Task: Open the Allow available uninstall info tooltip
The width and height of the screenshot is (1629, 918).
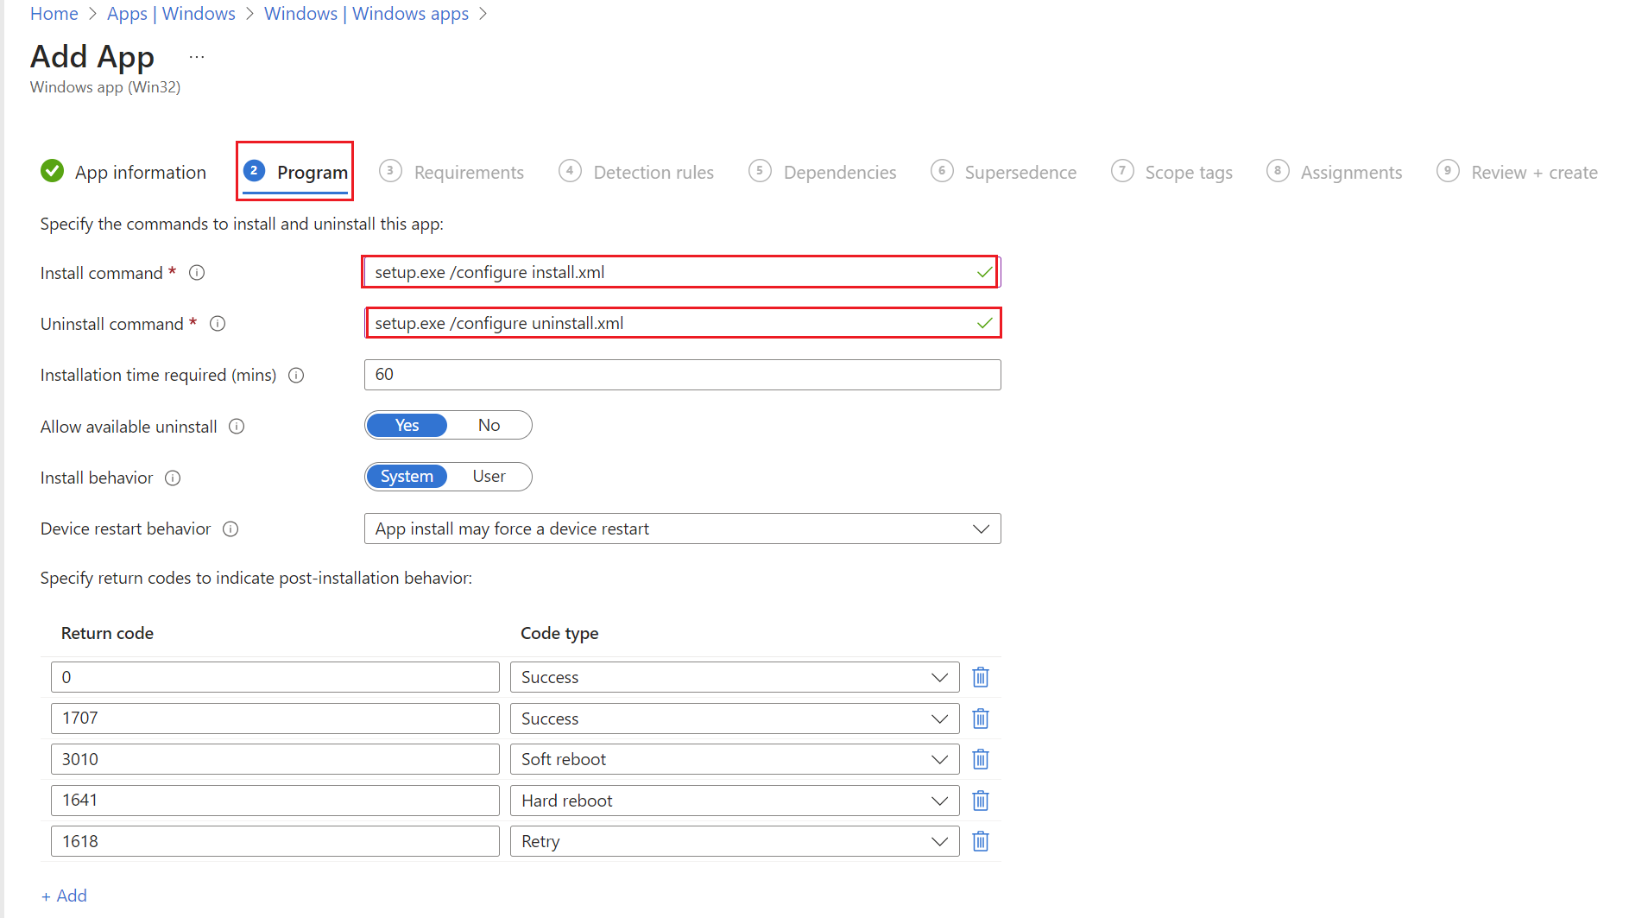Action: click(236, 426)
